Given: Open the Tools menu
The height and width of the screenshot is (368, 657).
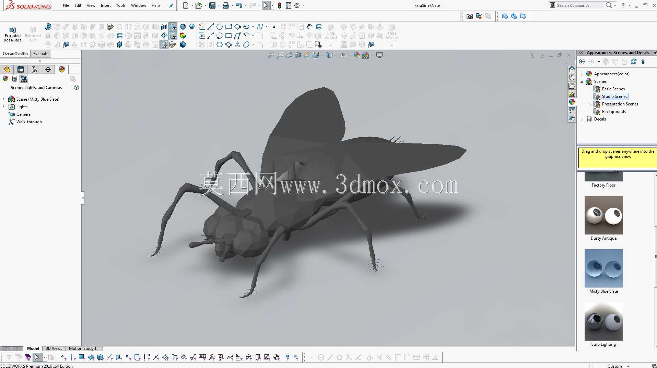Looking at the screenshot, I should pyautogui.click(x=121, y=5).
